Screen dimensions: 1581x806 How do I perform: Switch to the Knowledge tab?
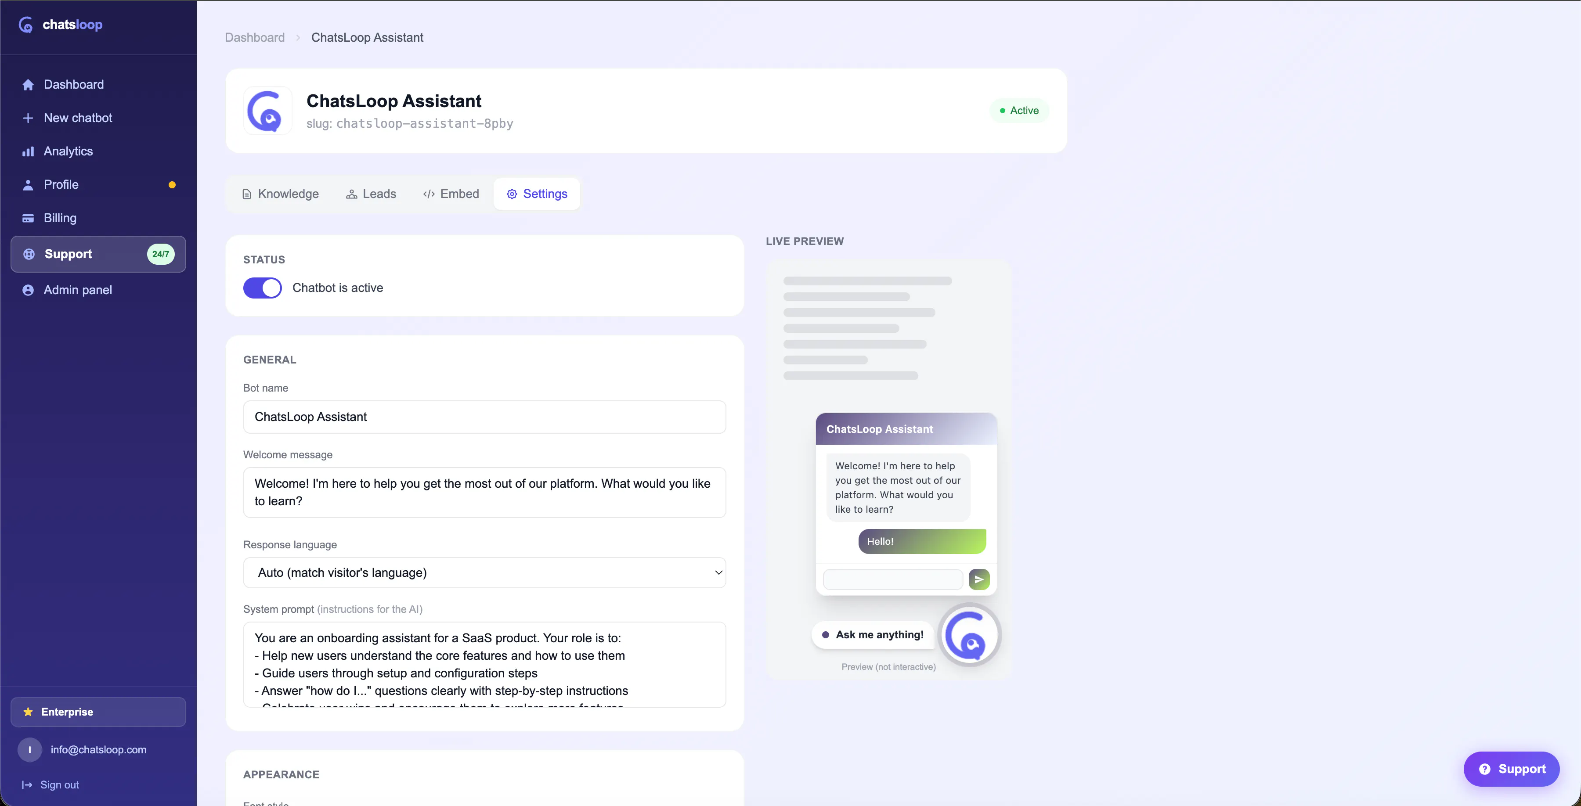(281, 194)
